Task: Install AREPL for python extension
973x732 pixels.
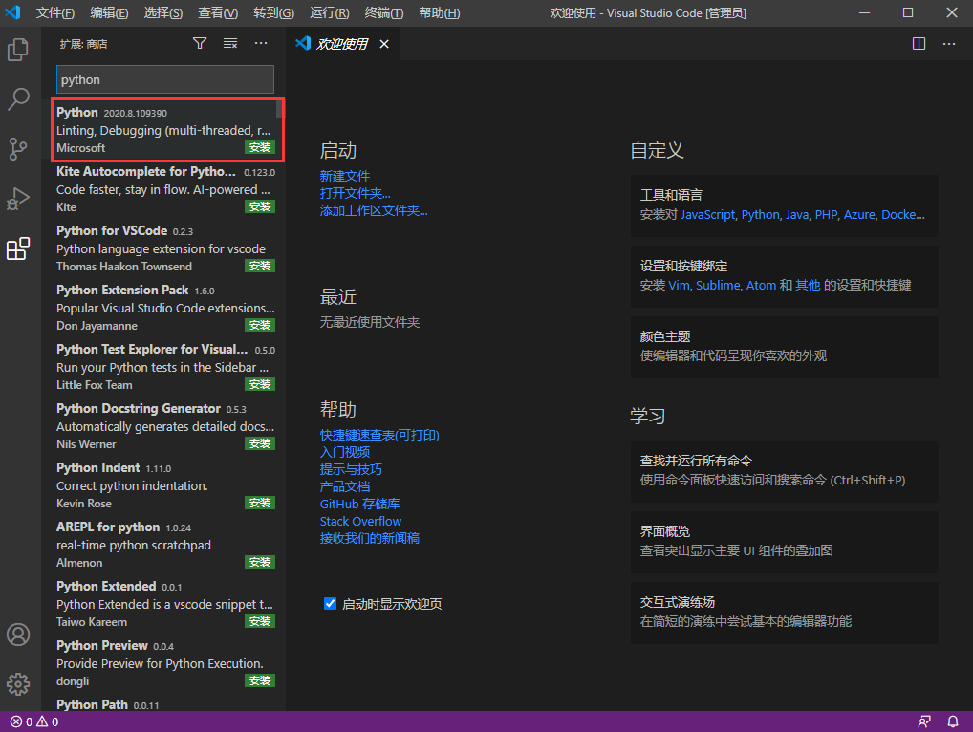Action: tap(259, 562)
